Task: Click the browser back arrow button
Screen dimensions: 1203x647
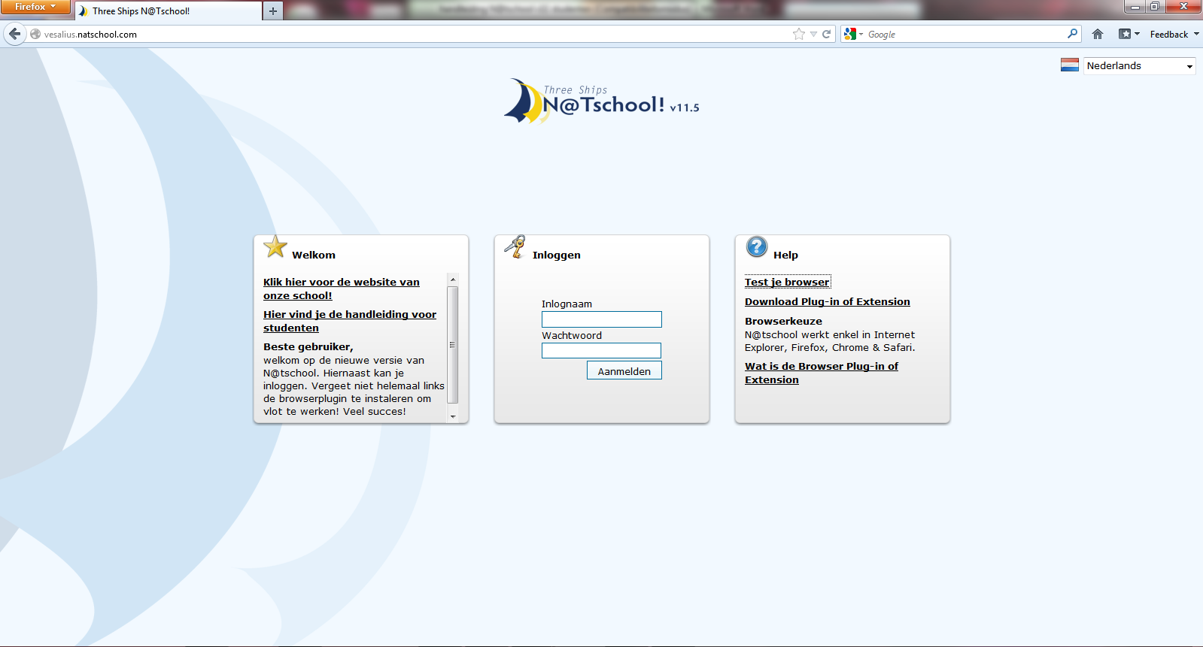Action: [x=14, y=34]
